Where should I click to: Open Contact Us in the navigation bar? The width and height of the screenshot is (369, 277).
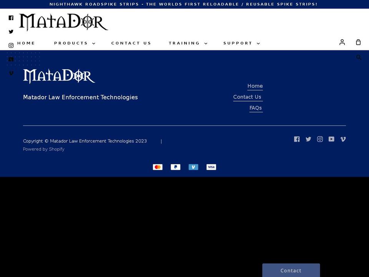[x=131, y=43]
